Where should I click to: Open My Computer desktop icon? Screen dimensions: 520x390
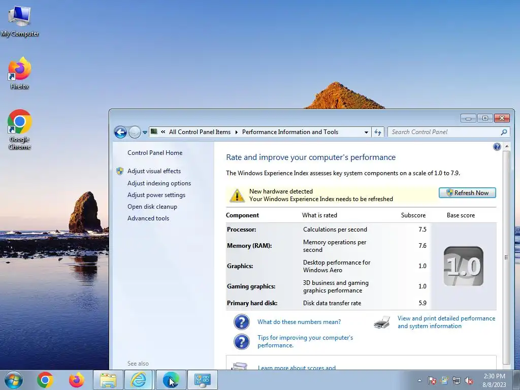click(x=20, y=21)
